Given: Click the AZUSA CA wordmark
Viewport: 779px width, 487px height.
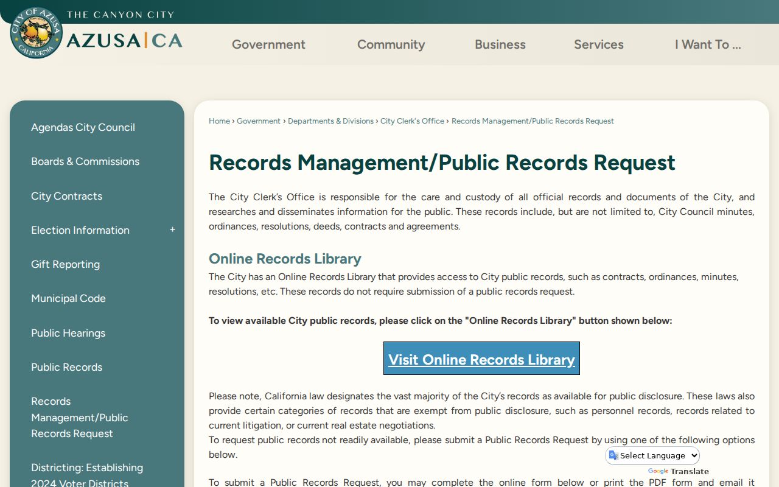Looking at the screenshot, I should 124,40.
